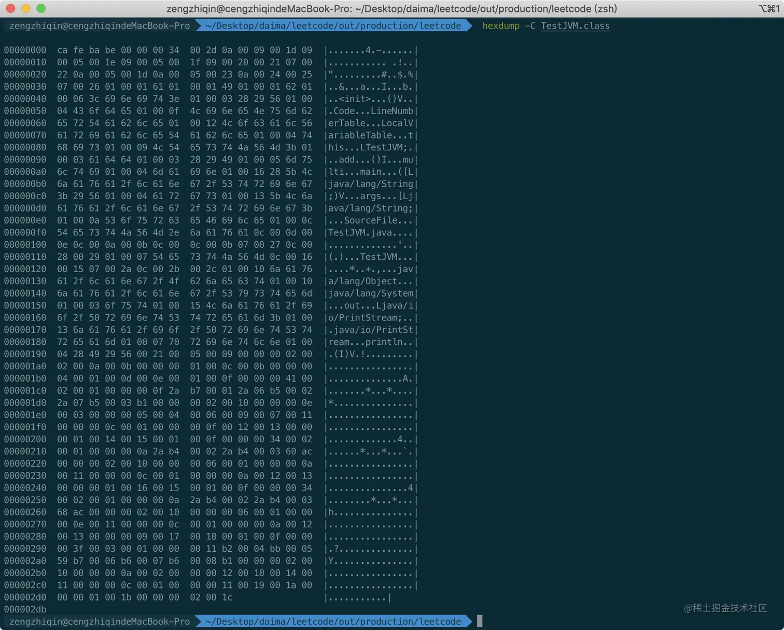
Task: Click the ASCII text '|...SourceFile...|'
Action: [371, 220]
